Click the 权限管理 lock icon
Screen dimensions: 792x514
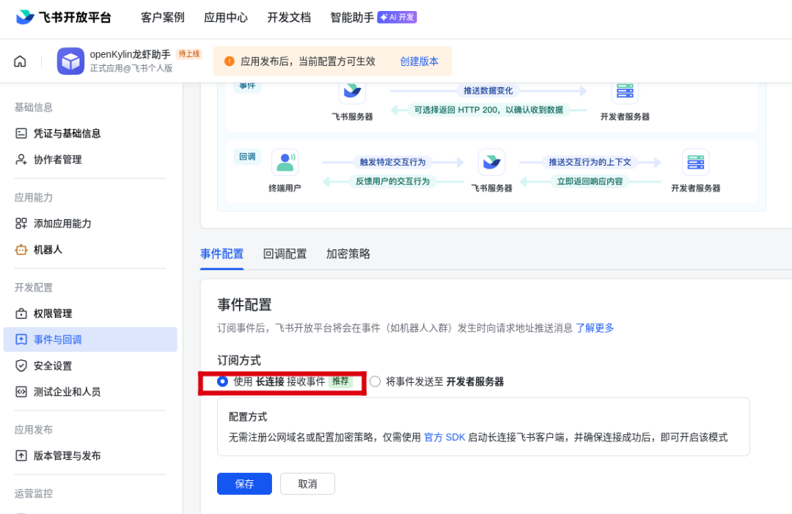(x=21, y=314)
